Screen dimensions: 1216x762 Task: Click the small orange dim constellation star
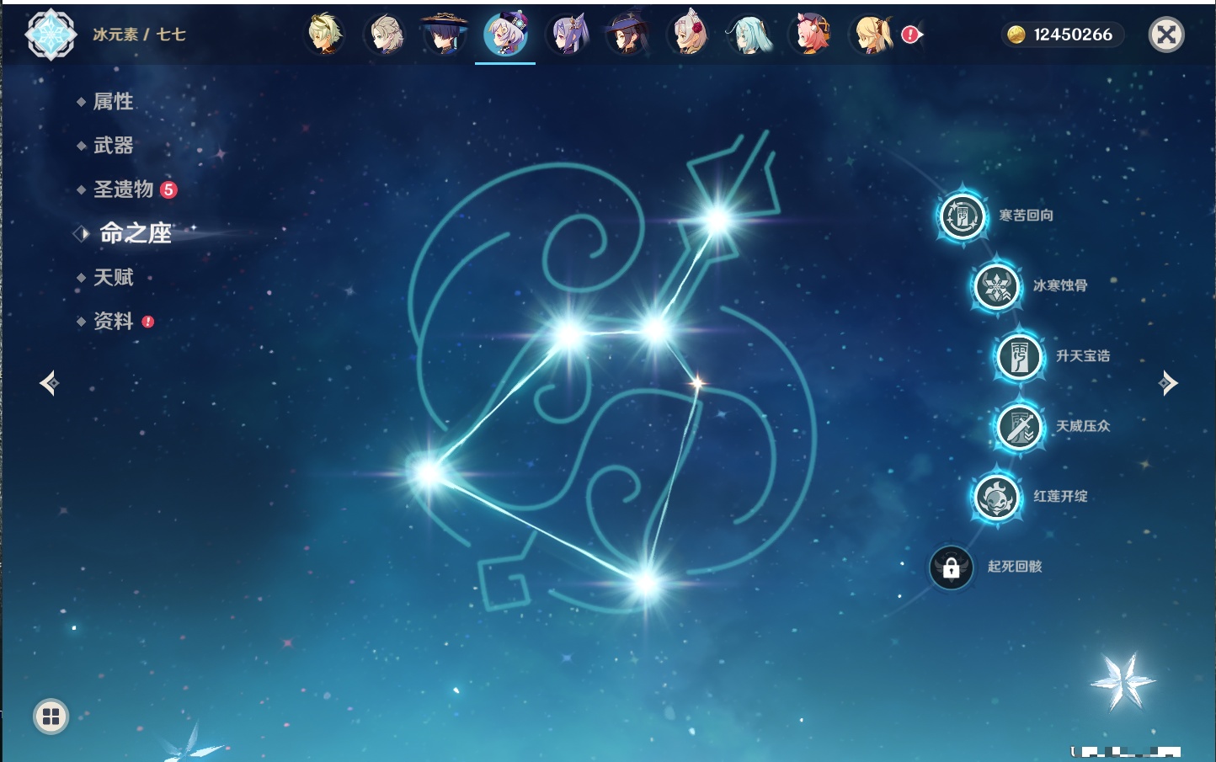[x=697, y=383]
